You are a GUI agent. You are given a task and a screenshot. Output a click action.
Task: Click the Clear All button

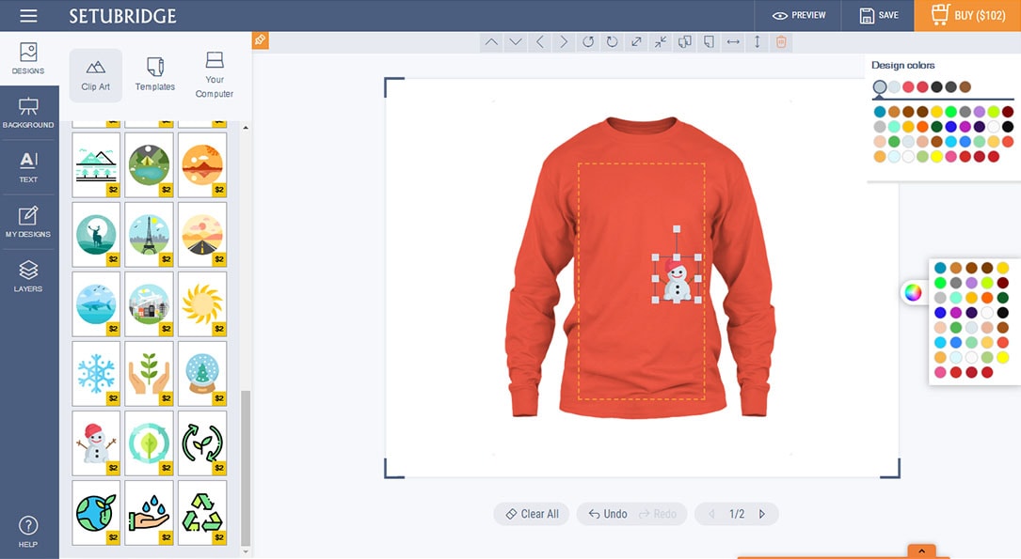pos(532,514)
